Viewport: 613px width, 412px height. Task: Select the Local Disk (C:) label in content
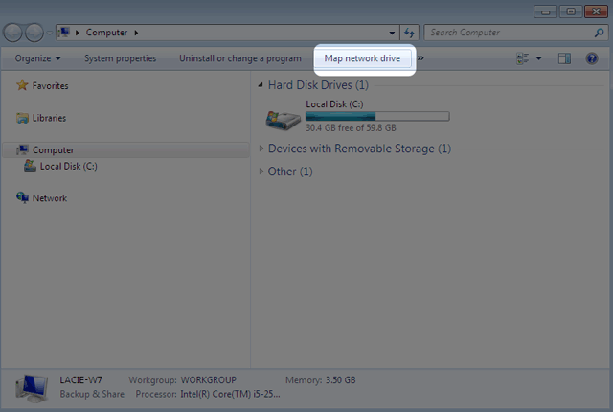pos(334,104)
